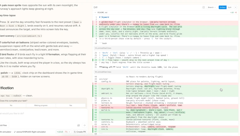Answer No to task completion question

(11, 105)
